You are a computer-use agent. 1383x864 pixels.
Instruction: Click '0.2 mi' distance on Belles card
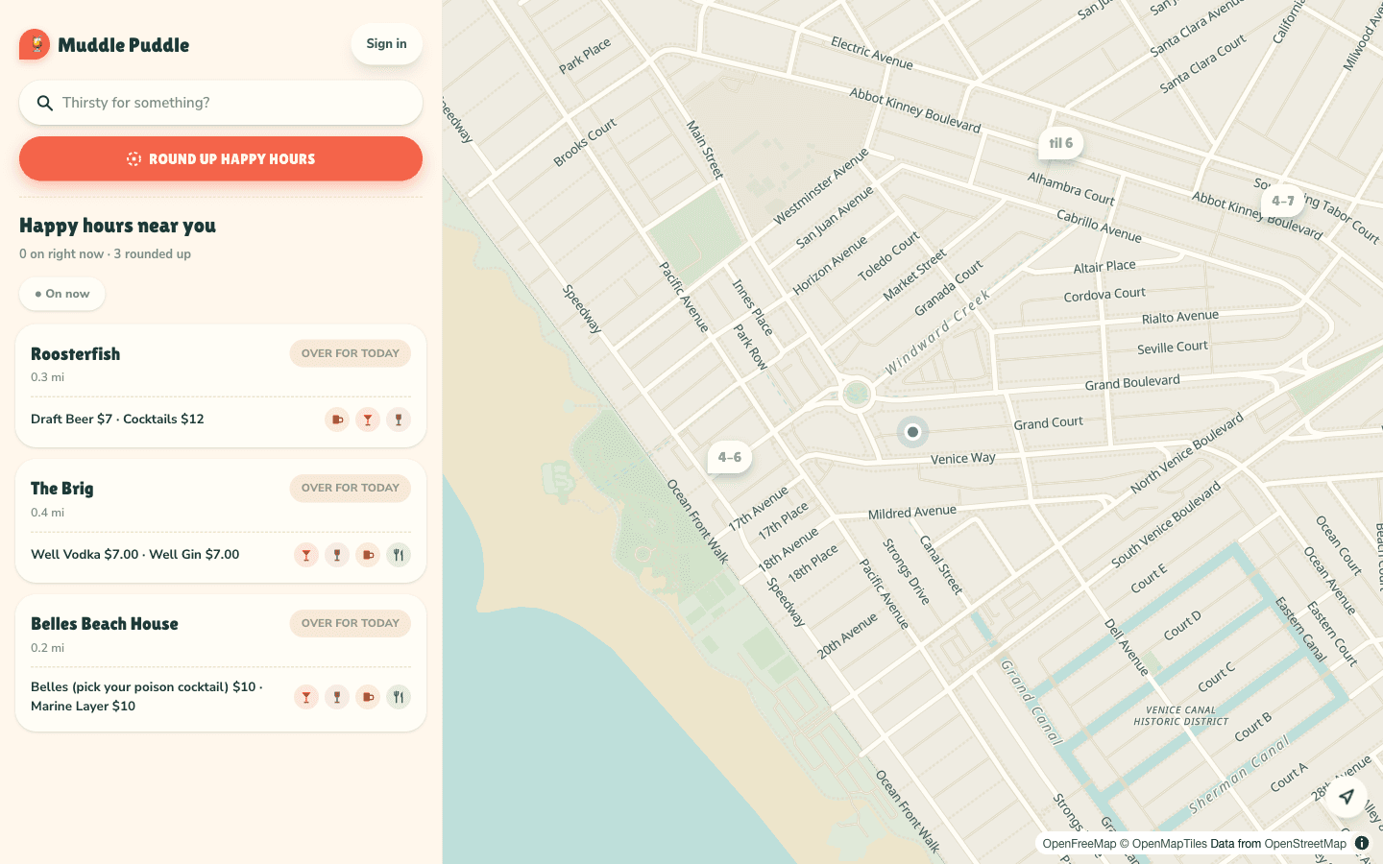coord(47,648)
